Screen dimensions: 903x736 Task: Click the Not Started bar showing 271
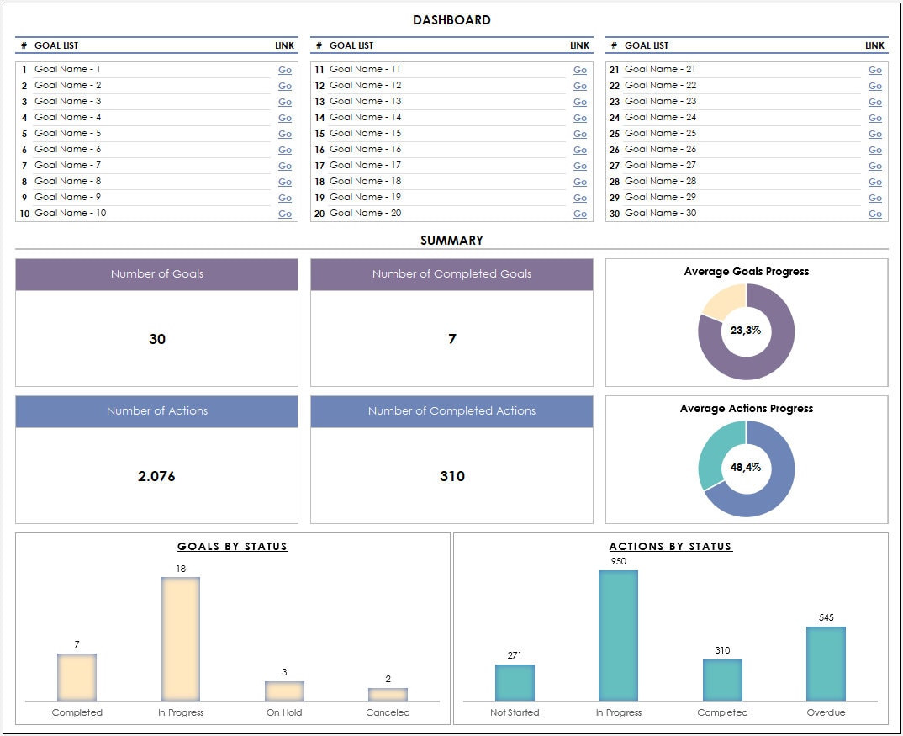[x=515, y=683]
